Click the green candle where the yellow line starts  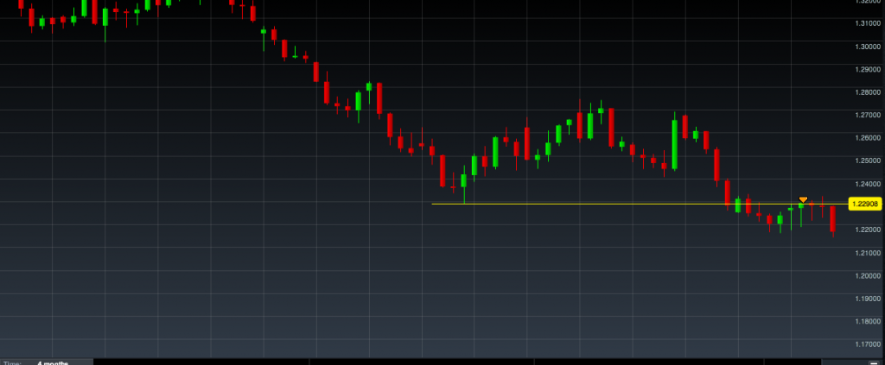(464, 180)
